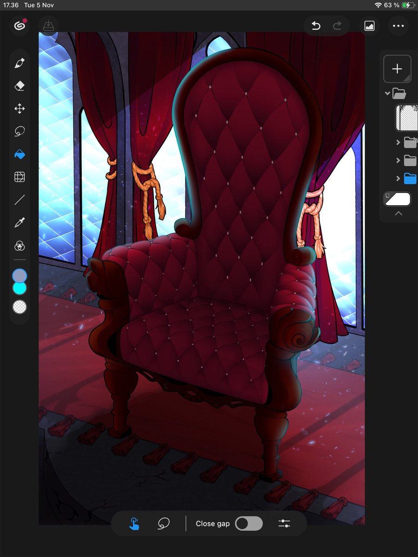
Task: Open fill tool settings options
Action: [x=284, y=524]
